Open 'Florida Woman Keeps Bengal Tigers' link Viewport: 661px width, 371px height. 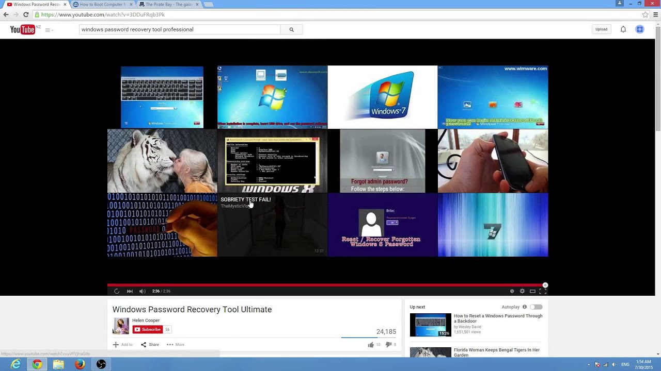tap(497, 352)
